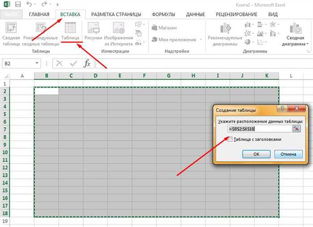Expand the radar/stock chart dropdown arrow
Viewport: 313px width, 227px height.
(x=278, y=25)
